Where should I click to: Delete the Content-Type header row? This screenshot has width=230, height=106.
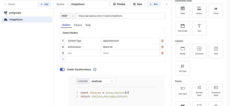click(162, 41)
